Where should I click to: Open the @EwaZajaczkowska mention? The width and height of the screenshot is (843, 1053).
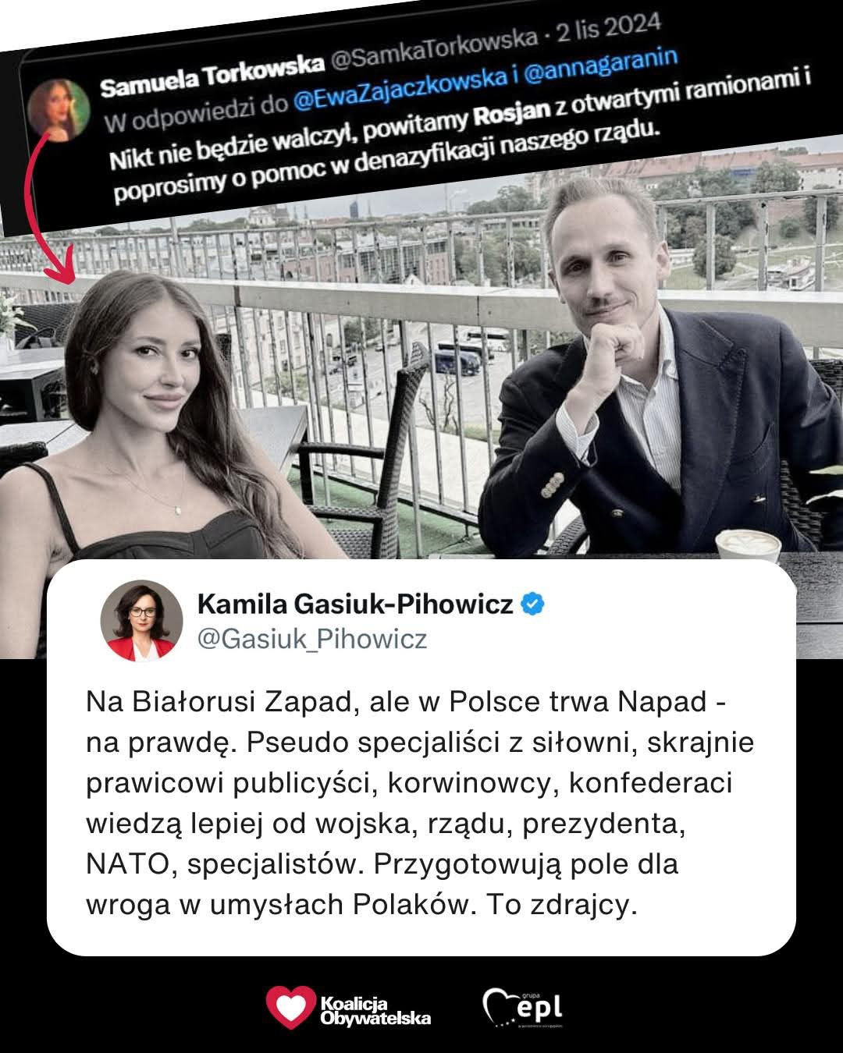coord(393,87)
